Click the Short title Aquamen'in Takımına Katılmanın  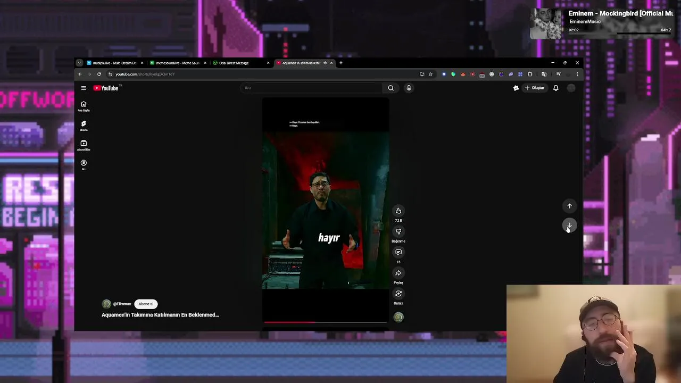[x=160, y=315]
